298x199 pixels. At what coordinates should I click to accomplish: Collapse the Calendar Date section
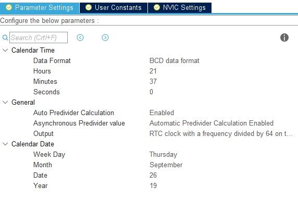pos(5,144)
